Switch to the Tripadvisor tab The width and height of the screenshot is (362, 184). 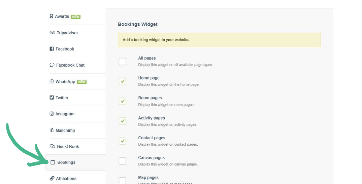click(x=67, y=33)
